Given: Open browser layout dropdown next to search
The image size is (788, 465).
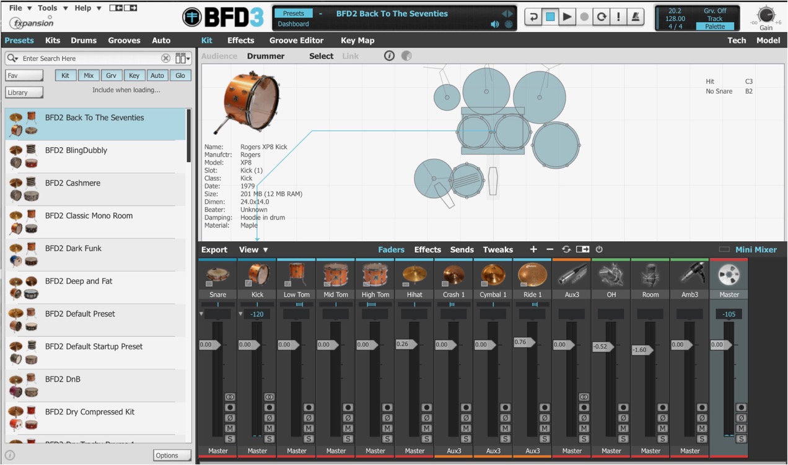Looking at the screenshot, I should coord(183,58).
